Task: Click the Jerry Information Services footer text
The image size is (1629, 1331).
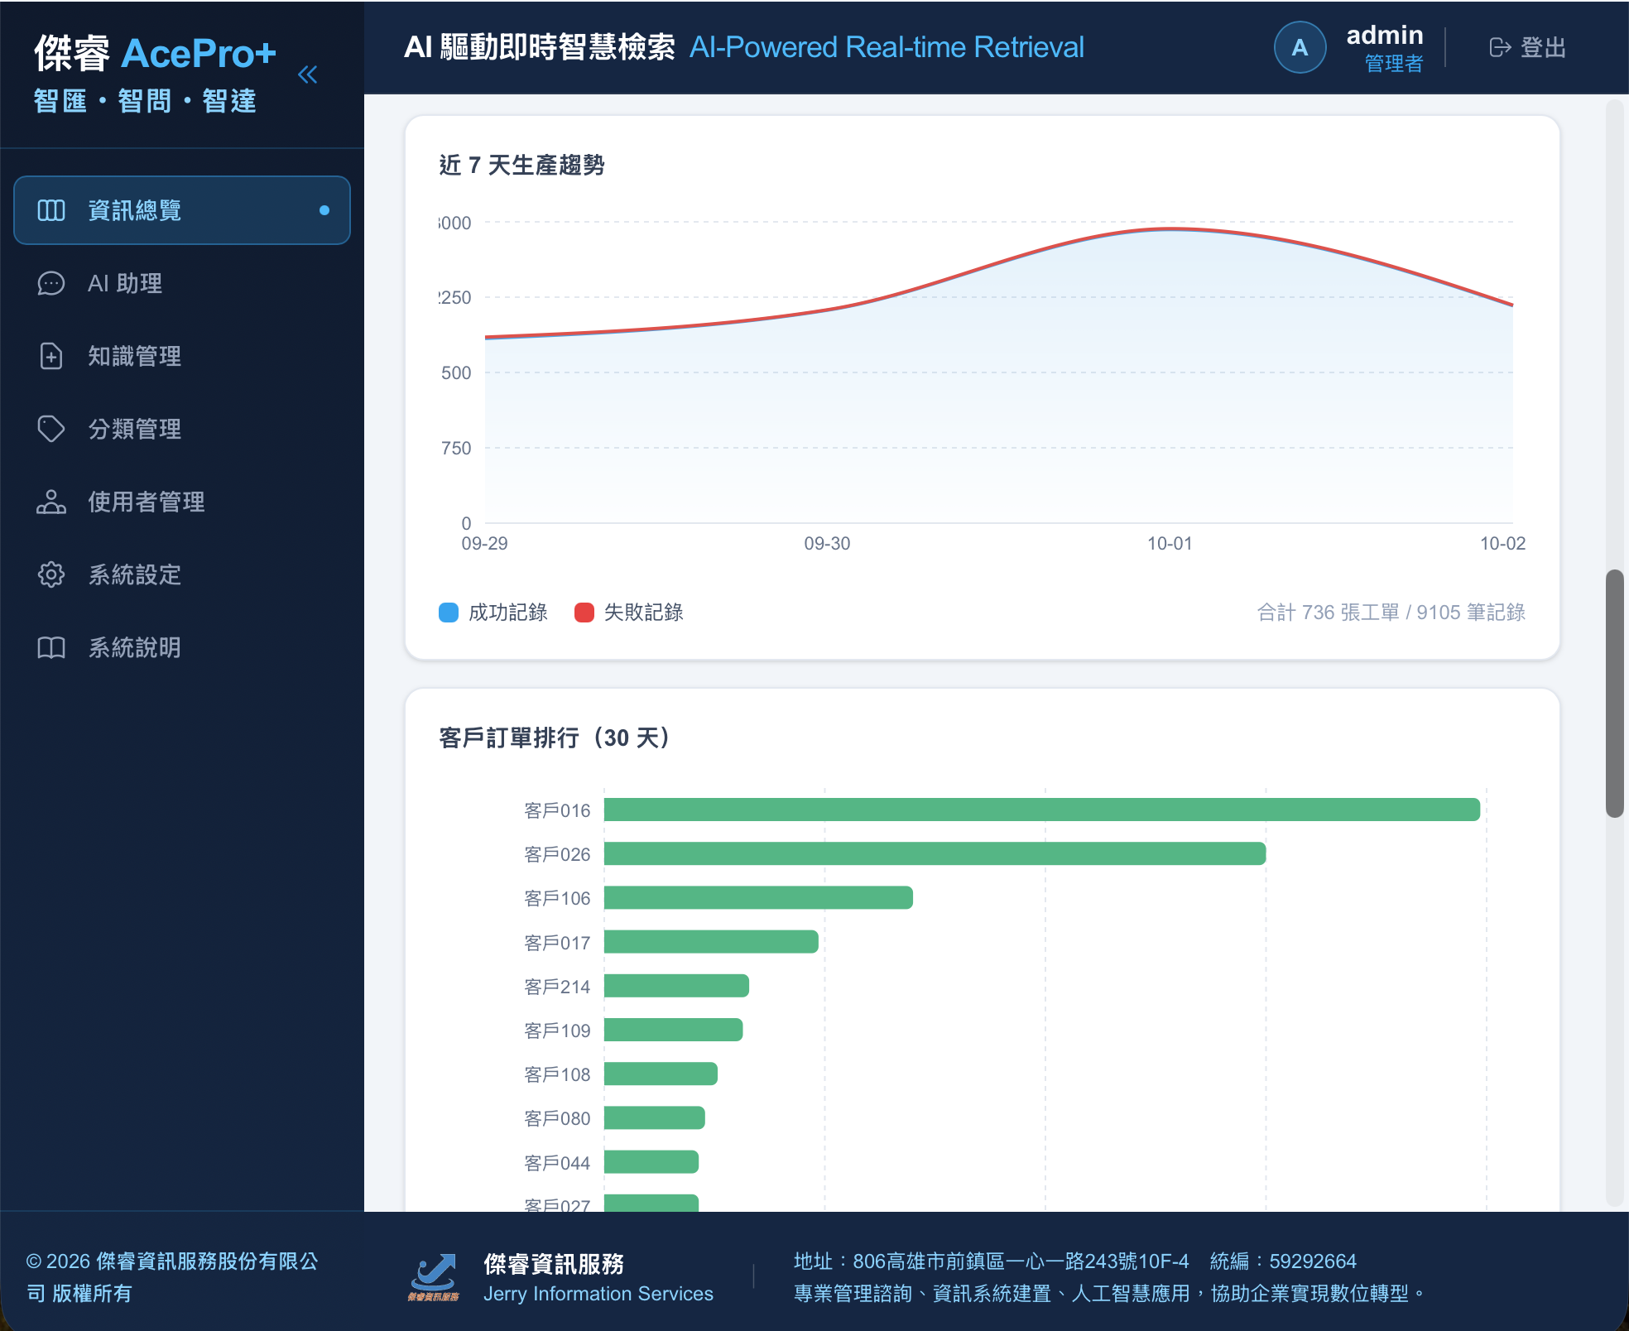Action: click(x=598, y=1294)
